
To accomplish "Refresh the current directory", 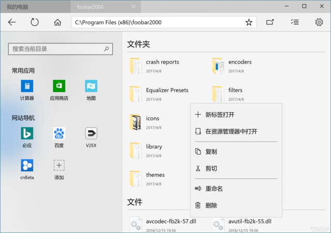I will pos(35,22).
